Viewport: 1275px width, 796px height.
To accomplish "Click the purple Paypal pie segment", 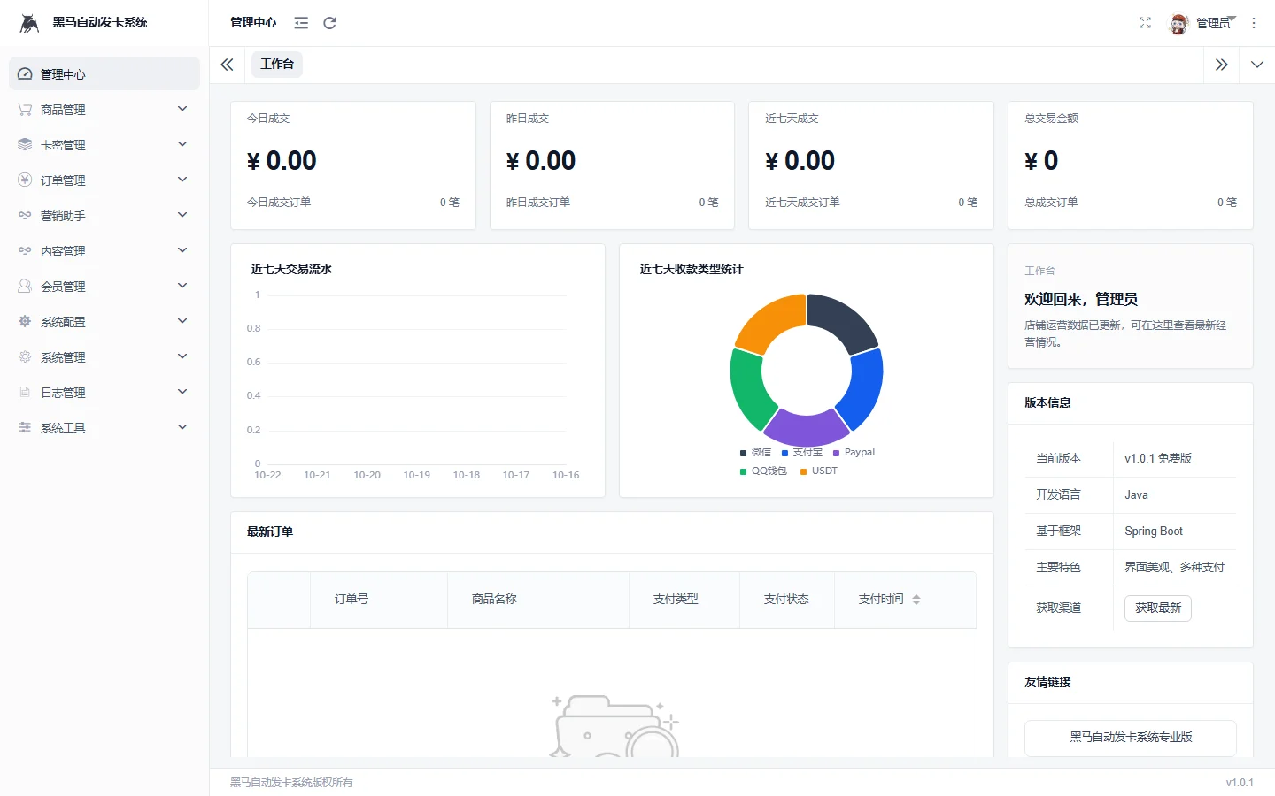I will coord(806,430).
